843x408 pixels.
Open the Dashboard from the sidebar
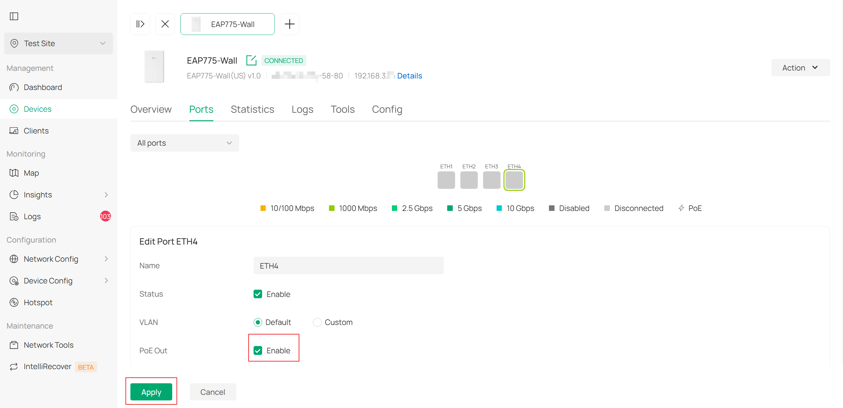tap(43, 87)
